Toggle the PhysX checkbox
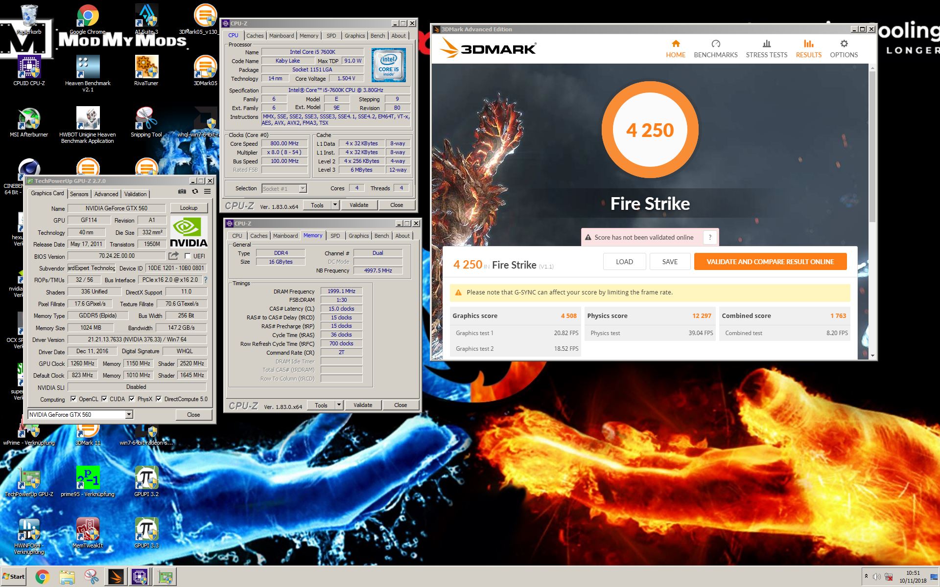940x587 pixels. coord(132,399)
